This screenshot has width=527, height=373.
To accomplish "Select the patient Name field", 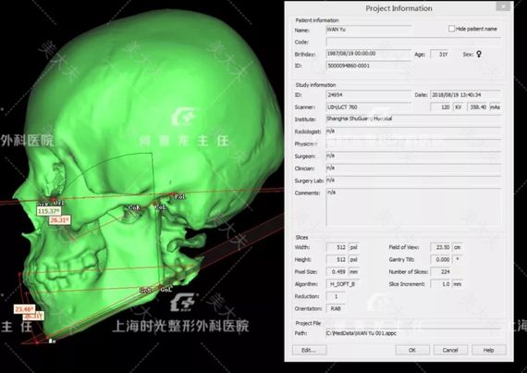I will (369, 30).
